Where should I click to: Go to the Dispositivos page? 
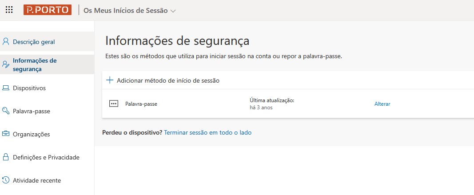[29, 88]
